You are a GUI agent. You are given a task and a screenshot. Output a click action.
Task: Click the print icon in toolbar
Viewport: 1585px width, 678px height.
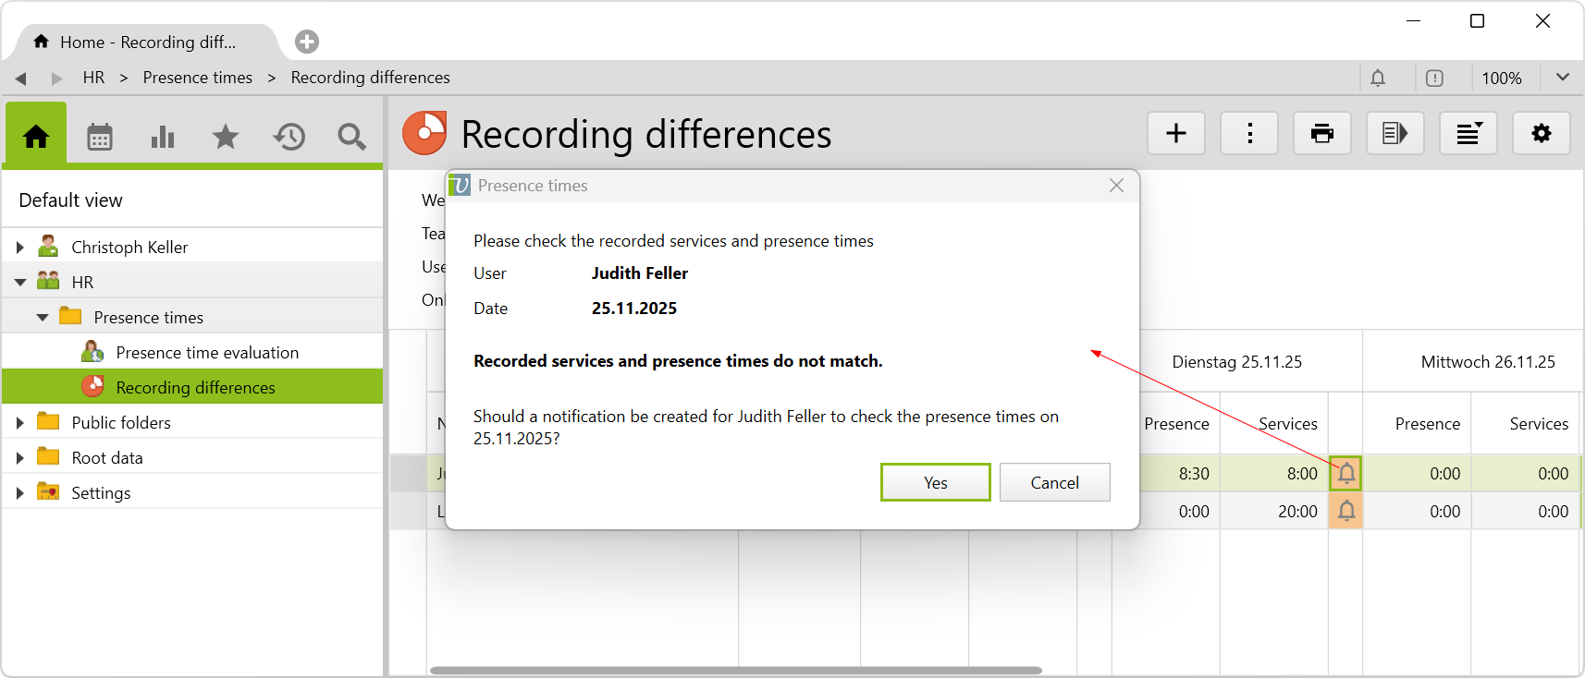1322,134
